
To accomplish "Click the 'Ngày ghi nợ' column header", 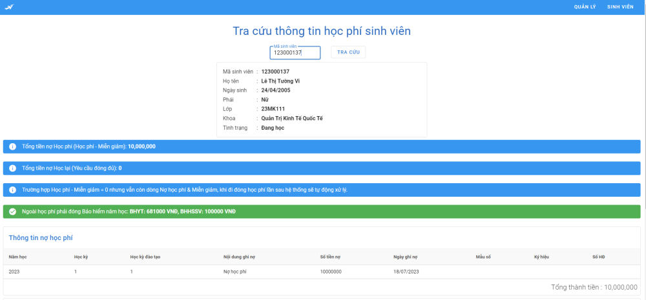I will point(407,257).
